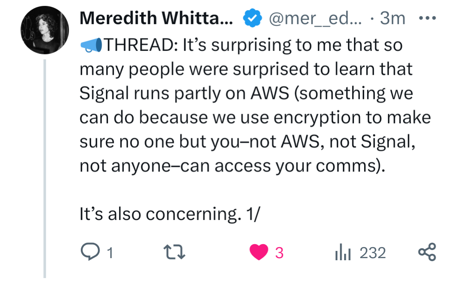The image size is (459, 287).
Task: Click the pink like count 3
Action: pyautogui.click(x=279, y=253)
